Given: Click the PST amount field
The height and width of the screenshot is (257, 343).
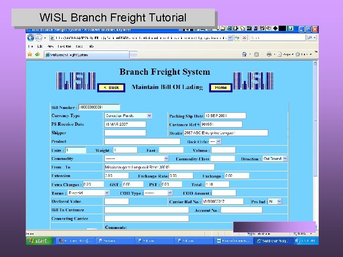Looking at the screenshot, I should pos(171,184).
